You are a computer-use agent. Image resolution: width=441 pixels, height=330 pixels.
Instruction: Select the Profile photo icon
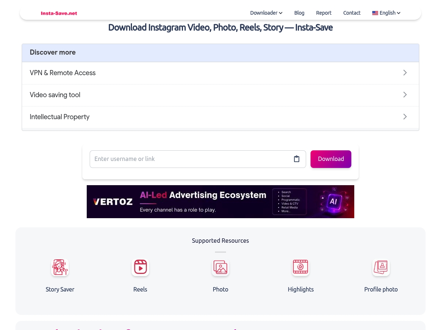click(x=381, y=267)
